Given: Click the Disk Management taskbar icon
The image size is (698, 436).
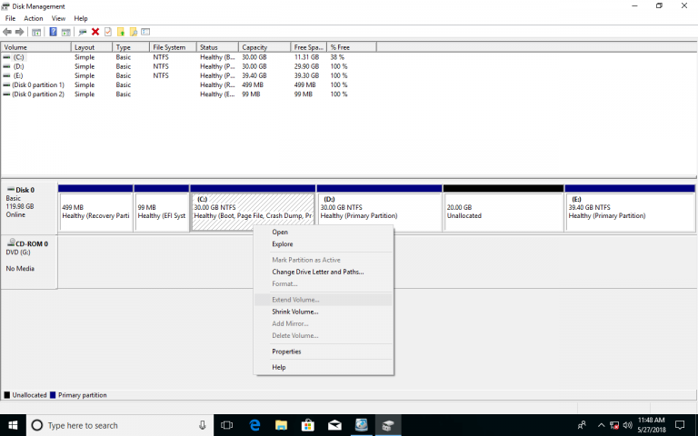Looking at the screenshot, I should tap(388, 425).
